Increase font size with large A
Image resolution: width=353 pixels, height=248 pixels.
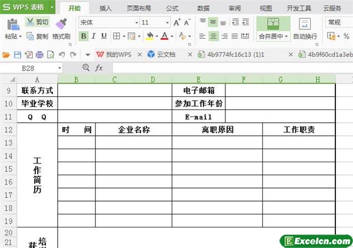pos(177,22)
